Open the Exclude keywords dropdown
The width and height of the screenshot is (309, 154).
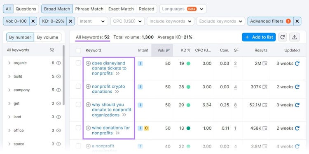pos(221,21)
